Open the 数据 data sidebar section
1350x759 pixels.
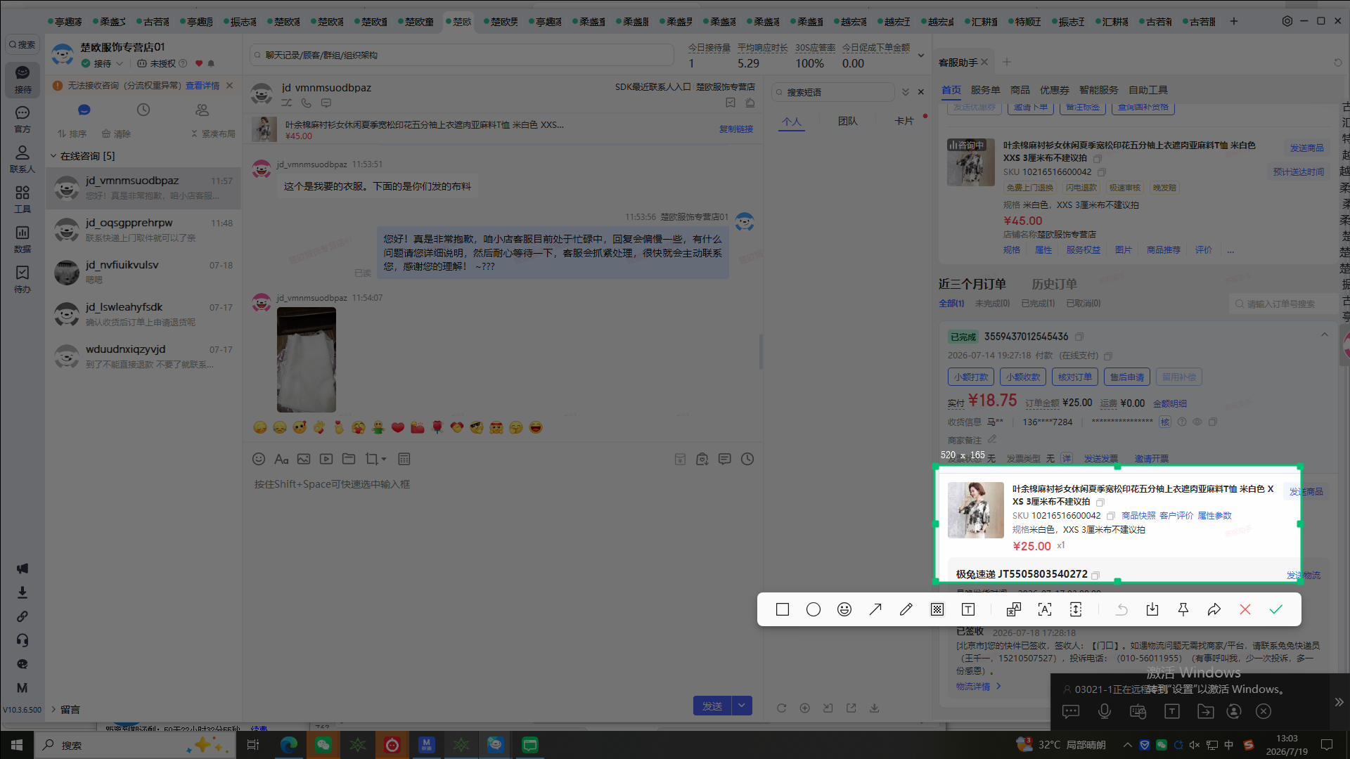(22, 239)
